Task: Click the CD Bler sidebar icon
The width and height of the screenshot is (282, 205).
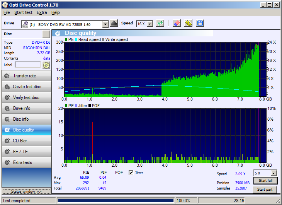Action: [7, 141]
